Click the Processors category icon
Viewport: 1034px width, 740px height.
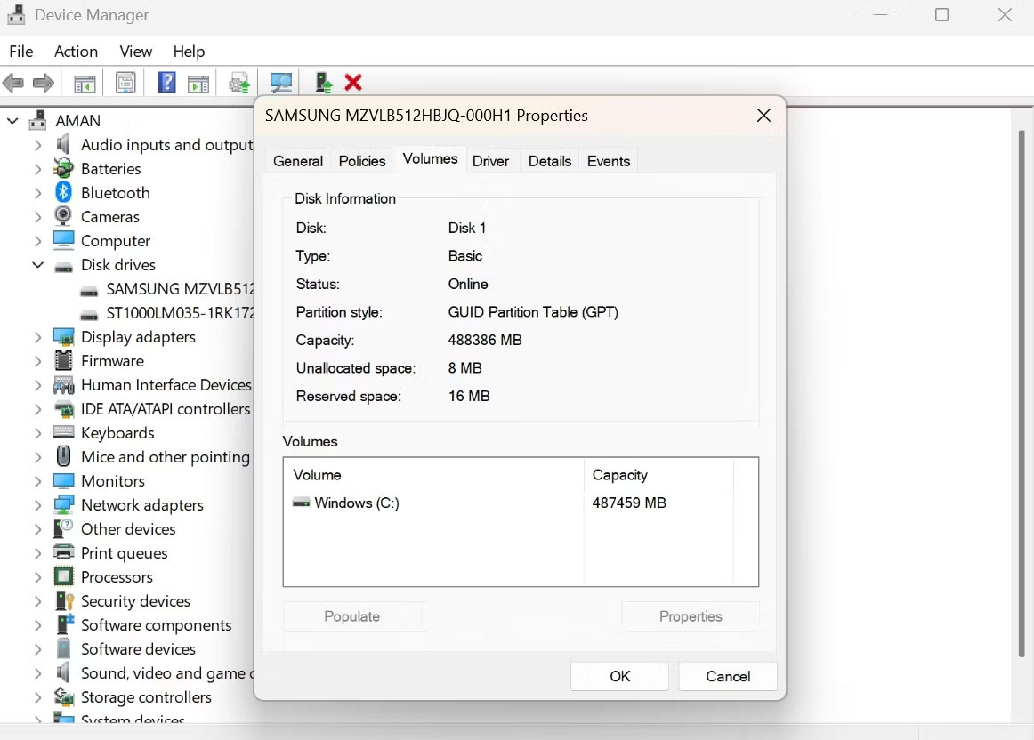(63, 576)
